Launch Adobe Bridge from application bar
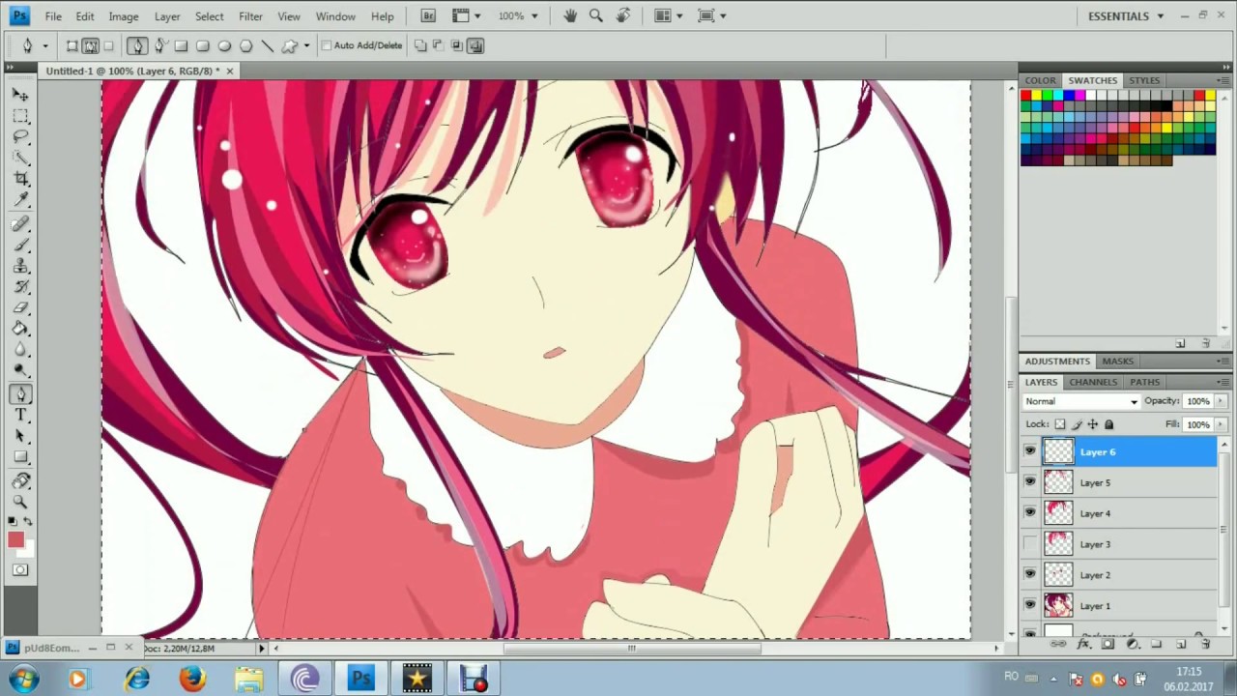Screen dimensions: 1237x696 (x=429, y=15)
